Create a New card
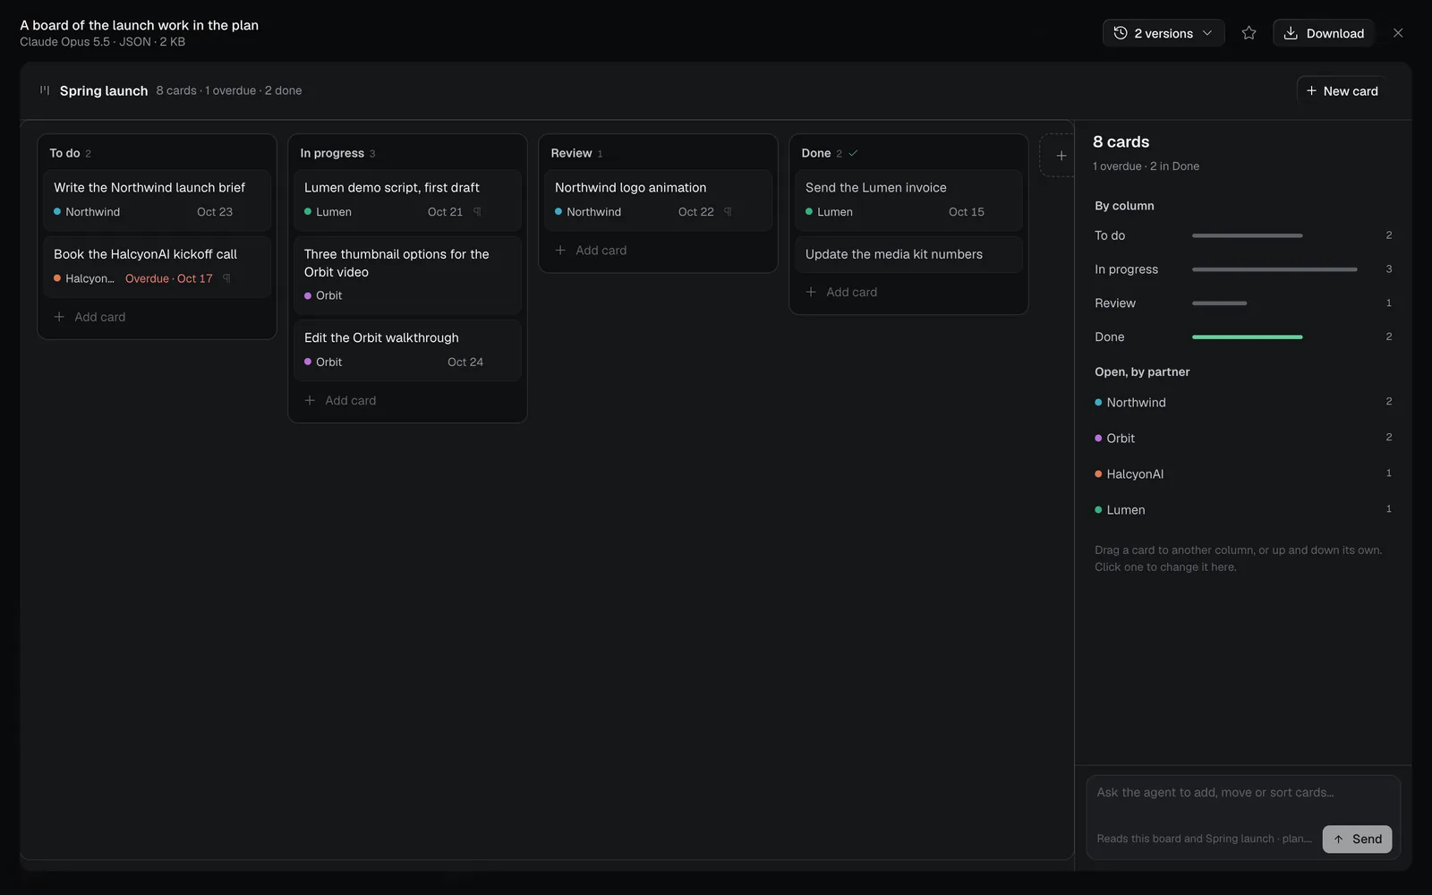 [x=1342, y=90]
